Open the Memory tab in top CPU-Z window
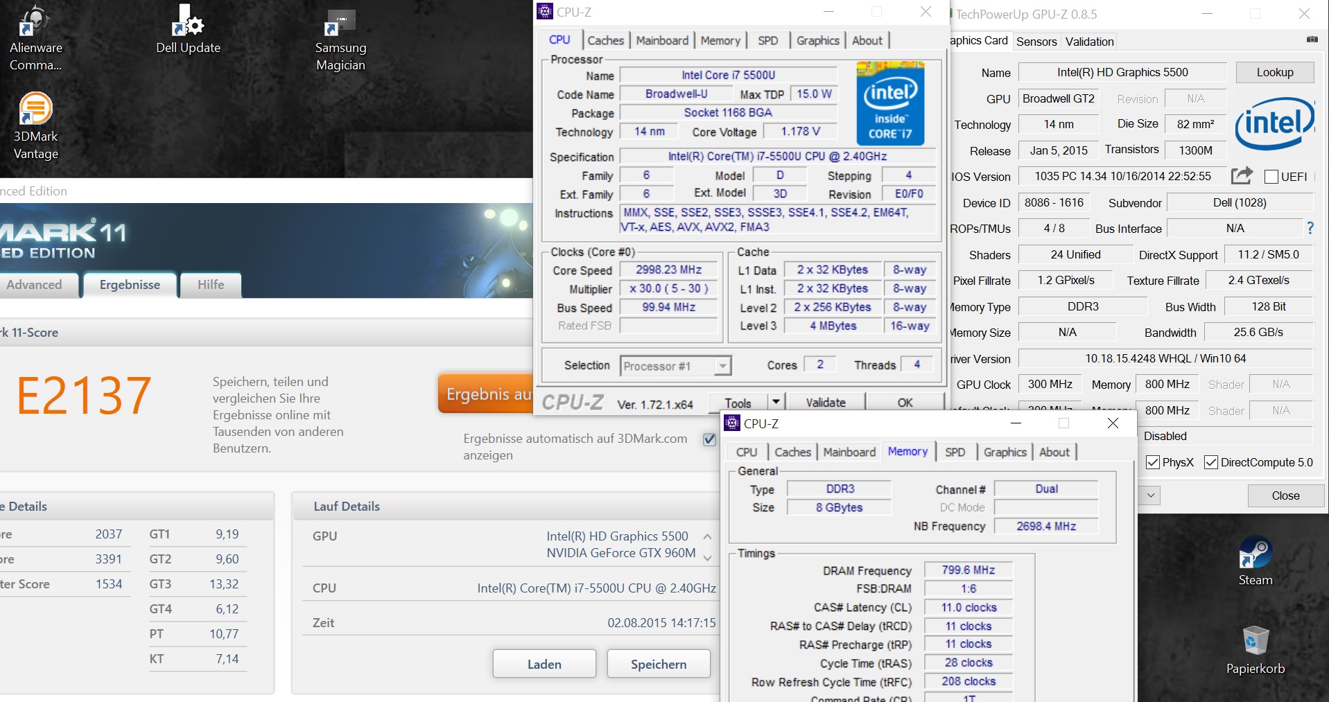 coord(720,40)
